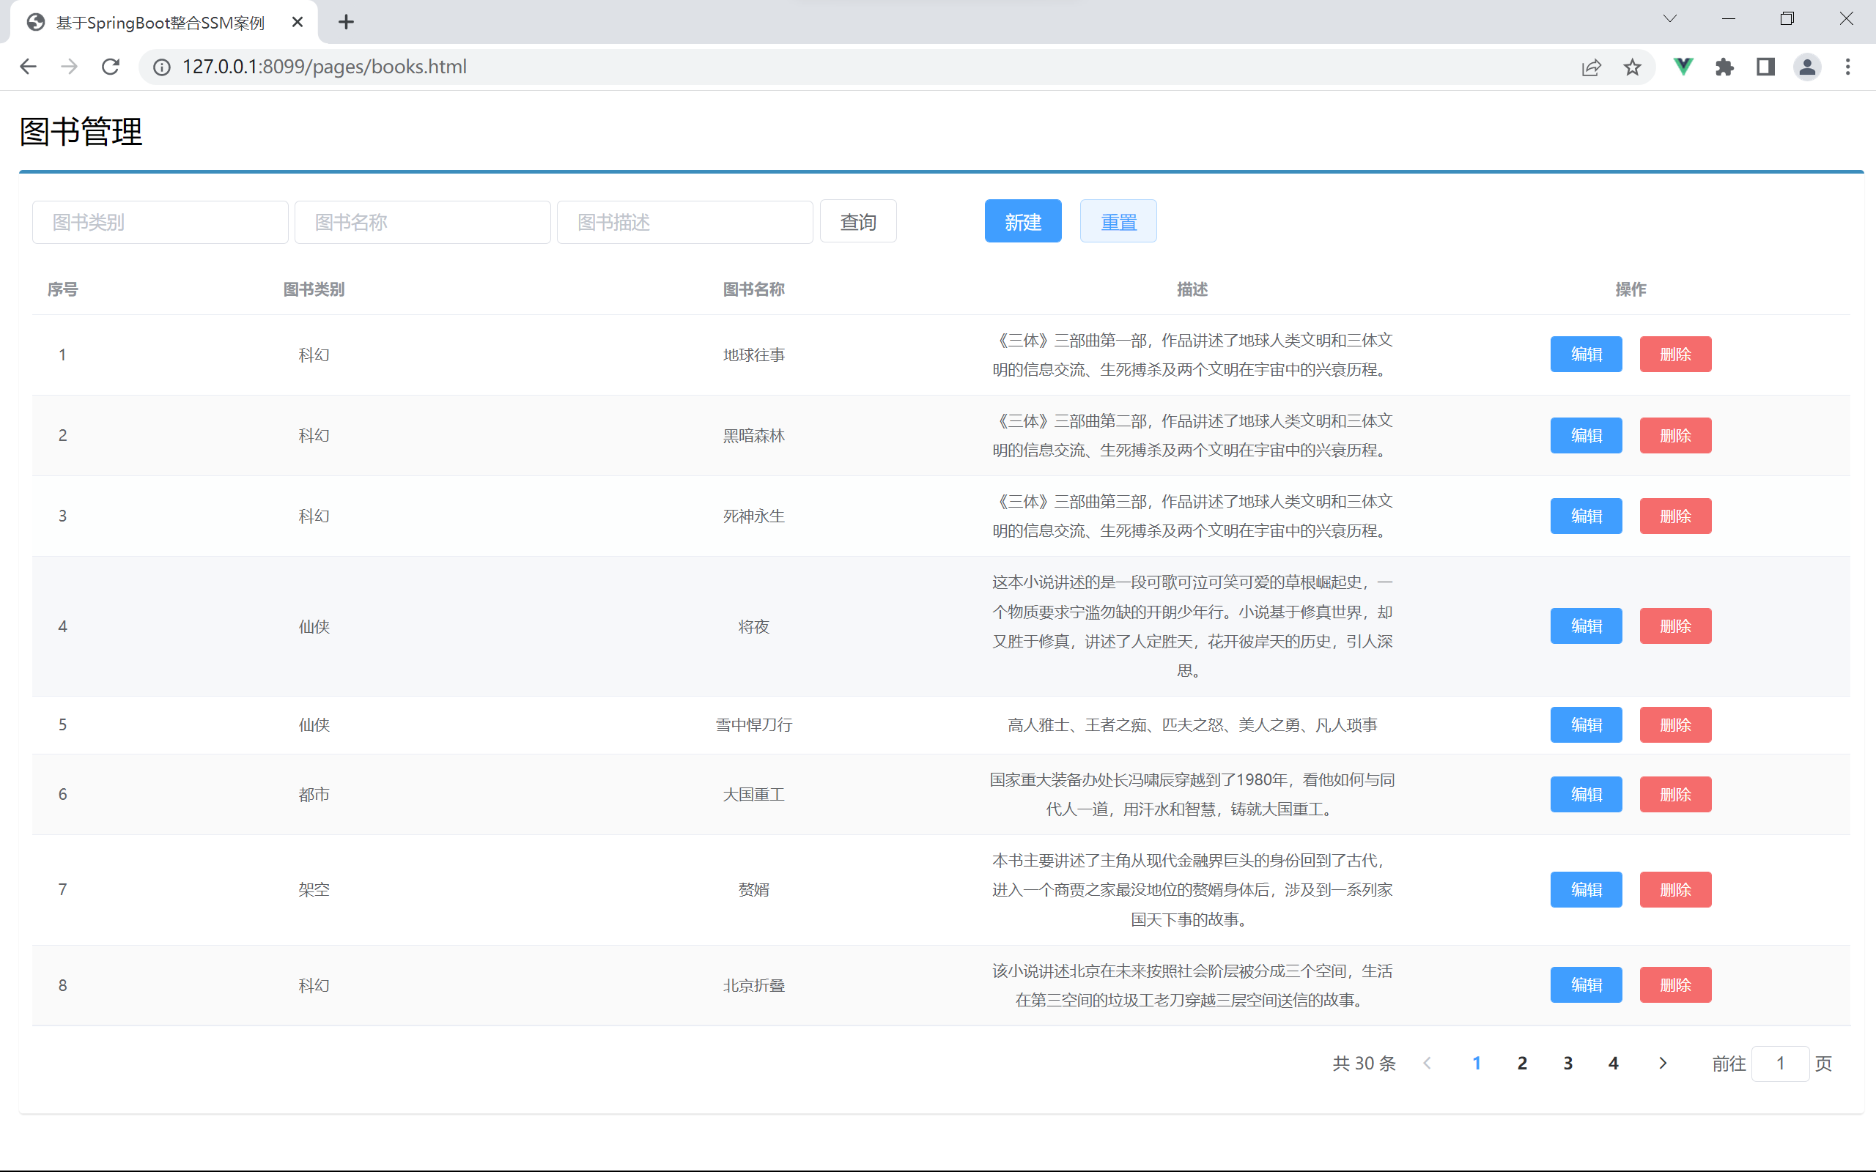Screen dimensions: 1876x1172
Task: Click the 新建 button to create a book
Action: [1022, 221]
